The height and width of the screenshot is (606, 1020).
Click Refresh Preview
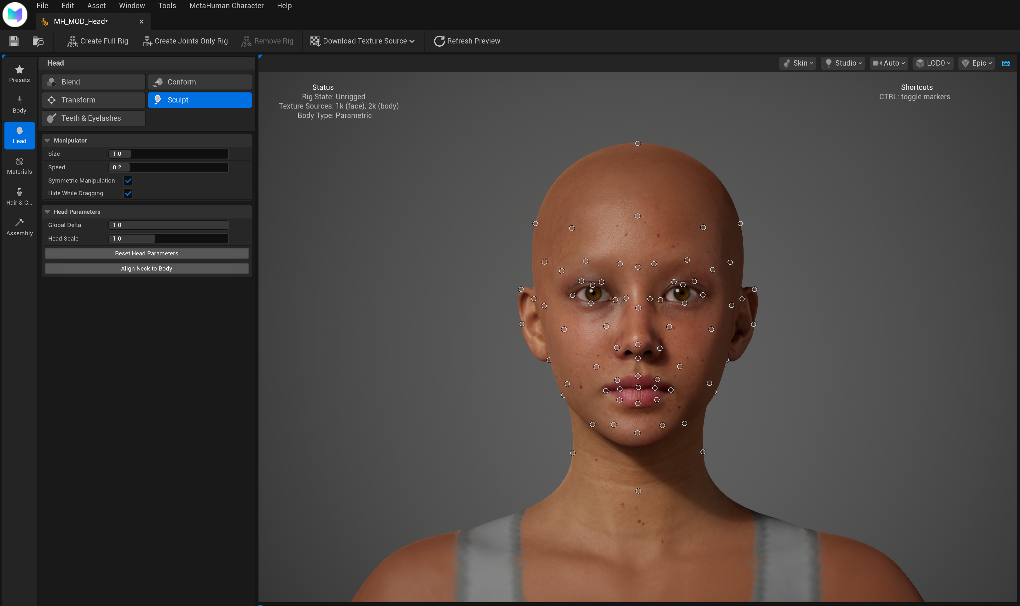pyautogui.click(x=467, y=41)
